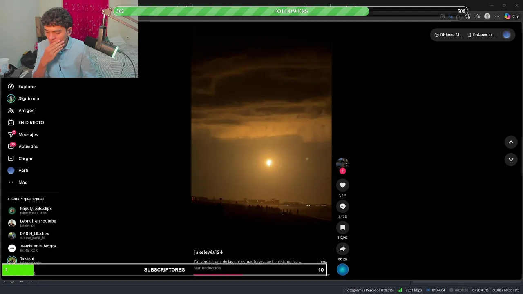The width and height of the screenshot is (523, 294).
Task: Open browser favorites list icon
Action: (477, 16)
